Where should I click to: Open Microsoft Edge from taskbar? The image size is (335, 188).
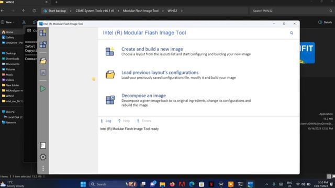pyautogui.click(x=192, y=184)
